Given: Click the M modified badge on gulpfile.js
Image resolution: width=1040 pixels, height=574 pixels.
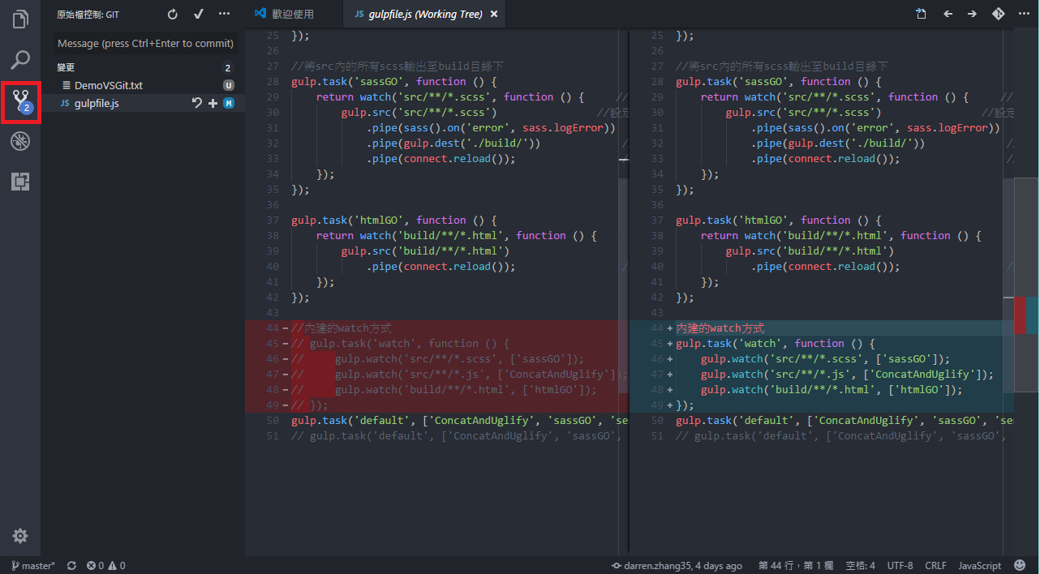Looking at the screenshot, I should pyautogui.click(x=229, y=103).
